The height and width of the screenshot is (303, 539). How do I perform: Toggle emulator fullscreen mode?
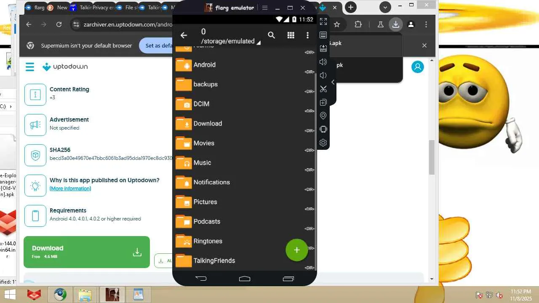[x=323, y=21]
